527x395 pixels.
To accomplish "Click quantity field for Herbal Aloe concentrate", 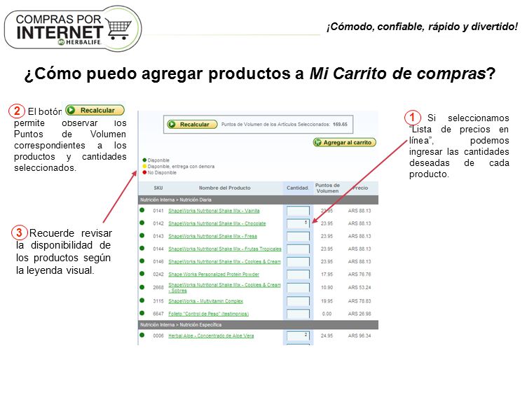I will pos(298,336).
